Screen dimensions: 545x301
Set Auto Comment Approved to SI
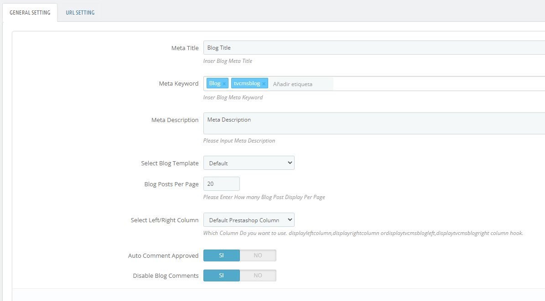pyautogui.click(x=221, y=255)
